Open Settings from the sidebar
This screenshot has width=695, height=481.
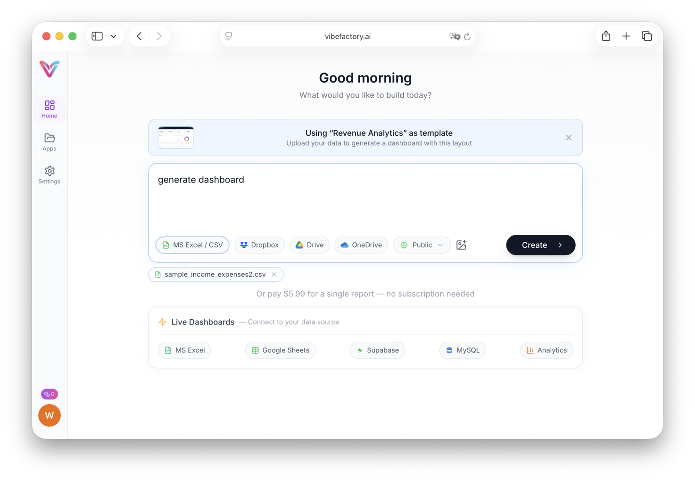(49, 174)
